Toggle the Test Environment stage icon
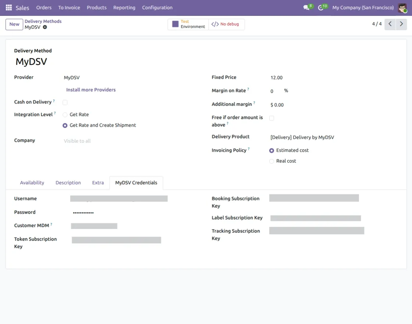 tap(175, 24)
